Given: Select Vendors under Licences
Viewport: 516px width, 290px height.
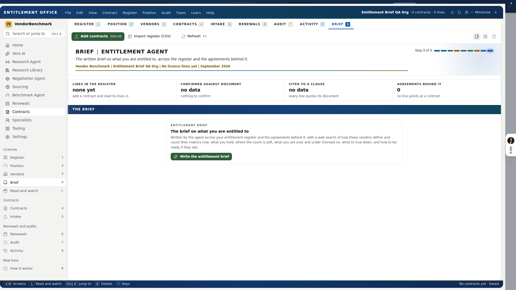Looking at the screenshot, I should click(x=33, y=174).
